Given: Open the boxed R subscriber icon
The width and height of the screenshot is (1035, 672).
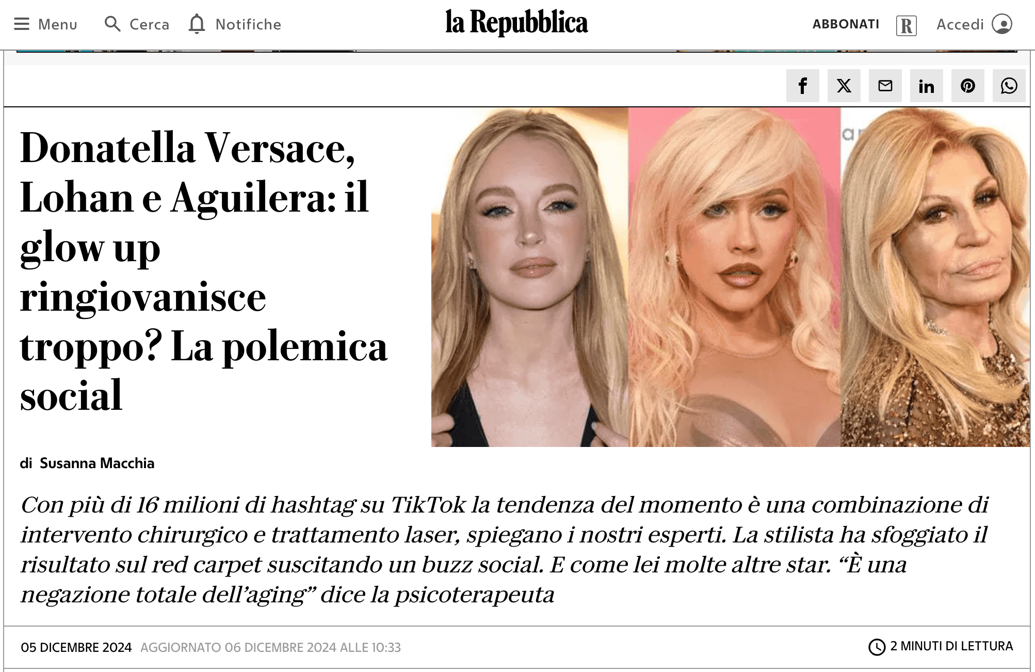Looking at the screenshot, I should tap(907, 25).
